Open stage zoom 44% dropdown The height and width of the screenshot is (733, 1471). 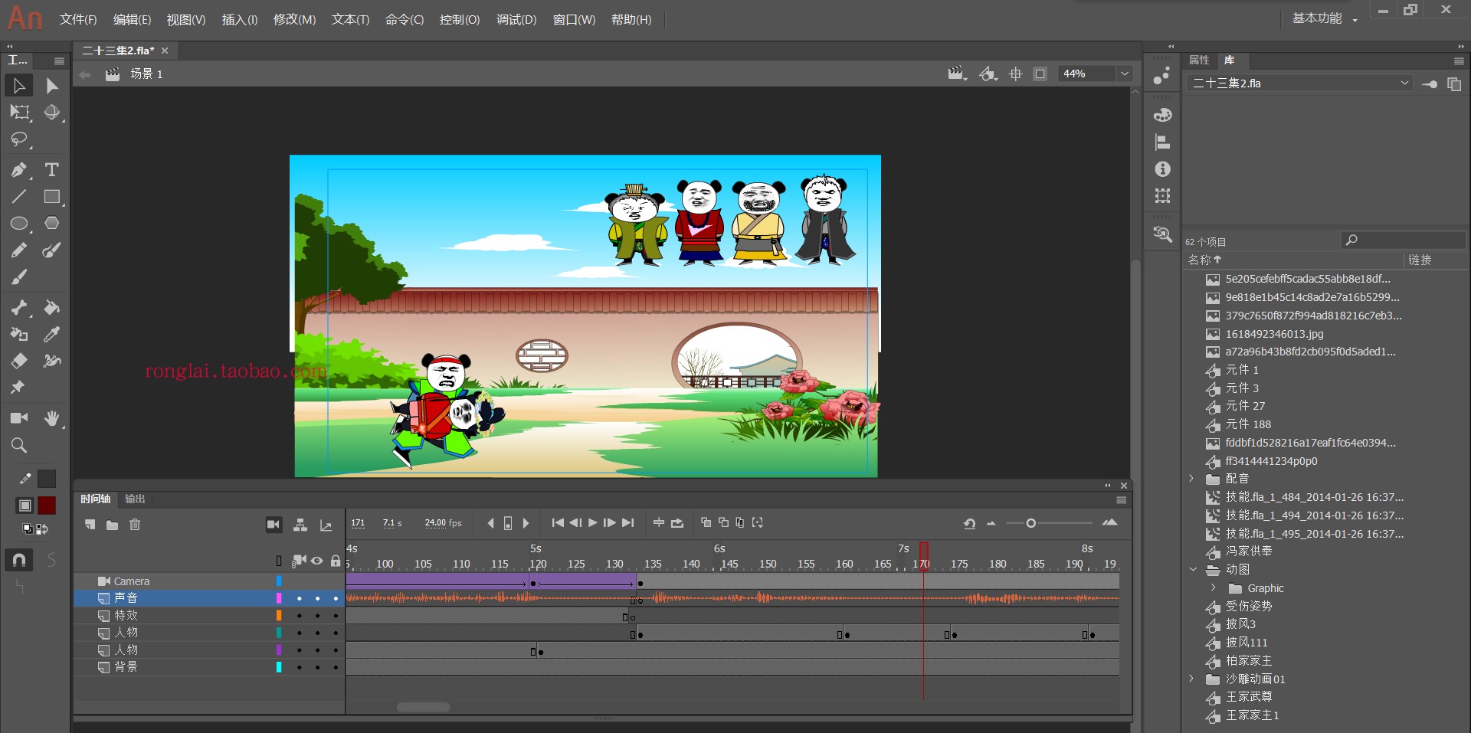point(1125,74)
